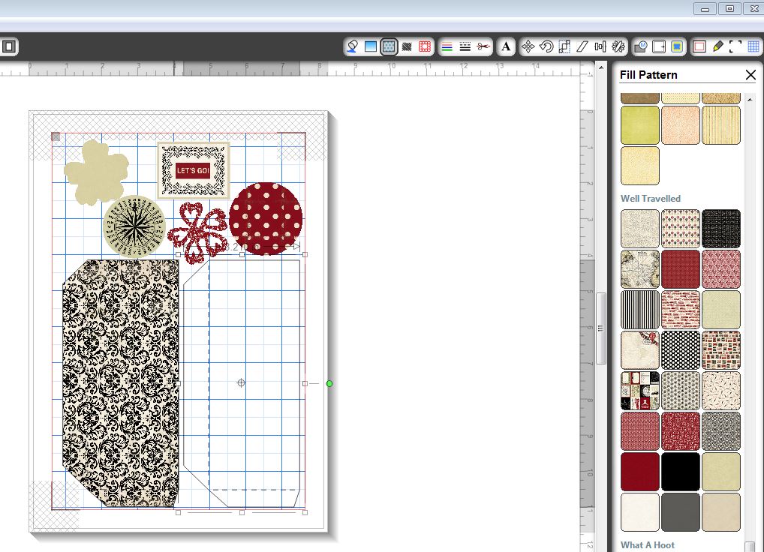
Task: Select the black polka dot pattern swatch
Action: tap(681, 350)
